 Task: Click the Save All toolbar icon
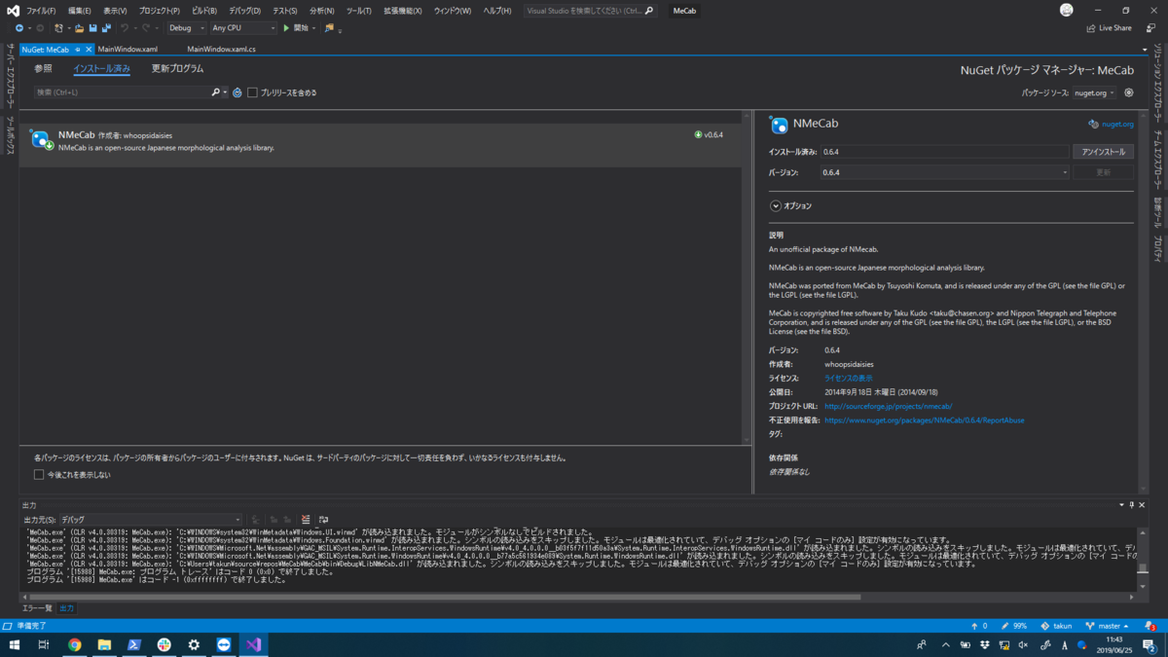pyautogui.click(x=105, y=28)
